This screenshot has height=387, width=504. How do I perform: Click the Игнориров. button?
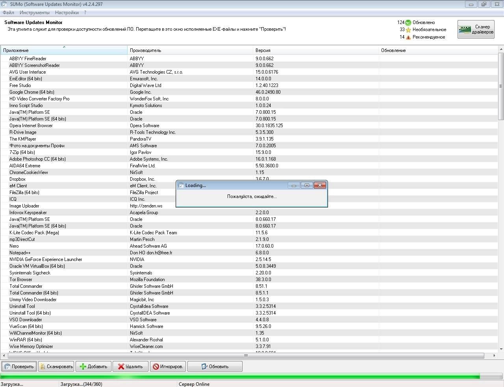click(168, 367)
